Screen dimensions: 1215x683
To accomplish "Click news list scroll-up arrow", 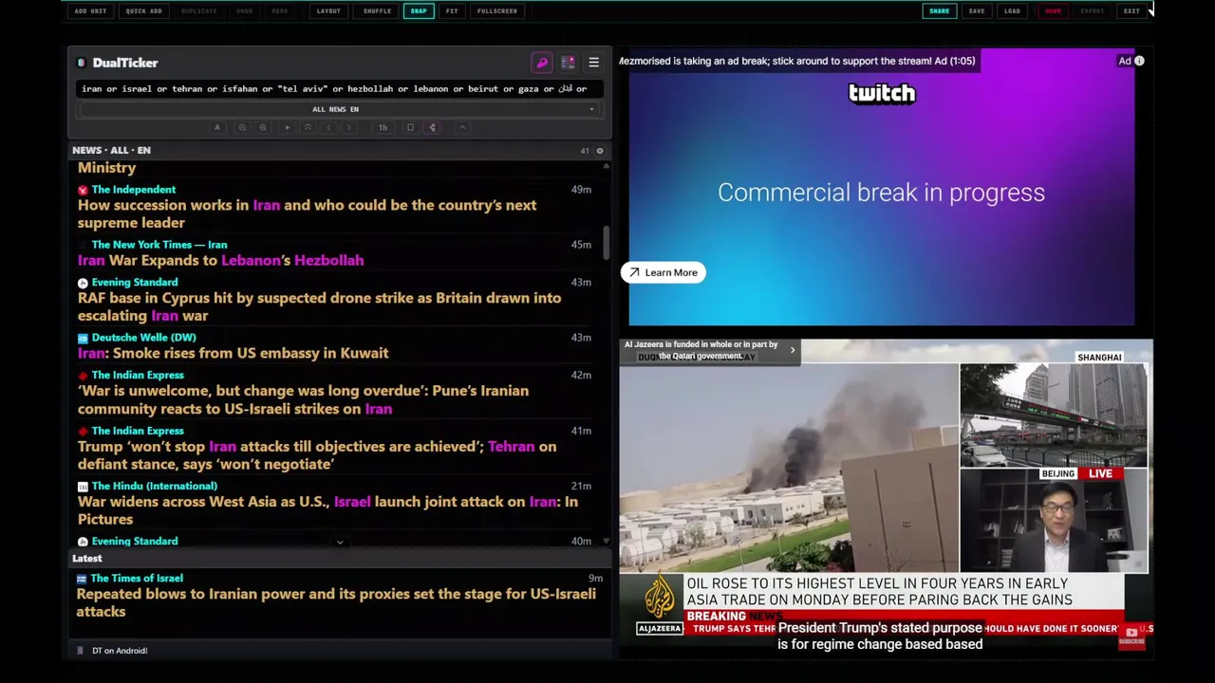I will tap(606, 166).
